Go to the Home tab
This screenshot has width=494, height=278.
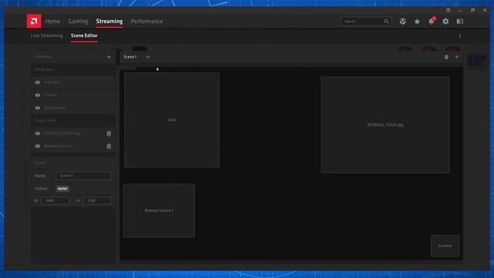(x=52, y=21)
